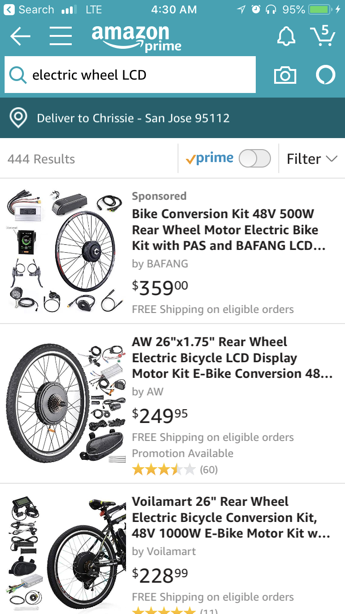The width and height of the screenshot is (345, 614).
Task: Activate the Alexa voice icon
Action: coord(326,75)
